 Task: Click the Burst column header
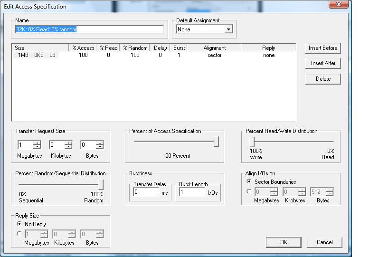179,48
